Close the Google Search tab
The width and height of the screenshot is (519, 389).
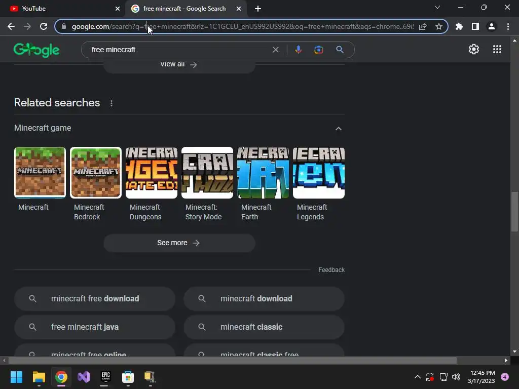coord(239,9)
